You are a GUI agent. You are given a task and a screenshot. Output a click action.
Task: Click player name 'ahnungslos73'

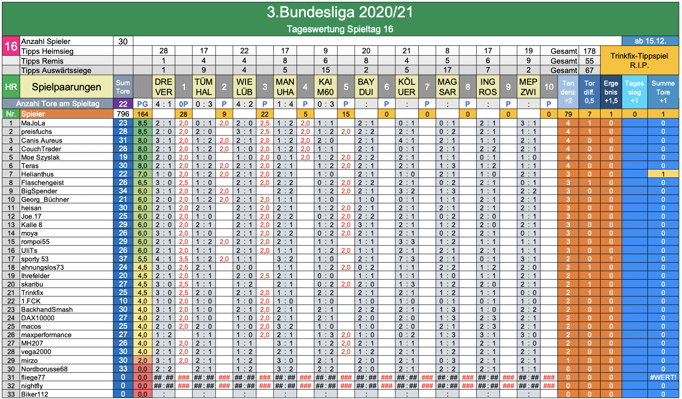[x=43, y=267]
